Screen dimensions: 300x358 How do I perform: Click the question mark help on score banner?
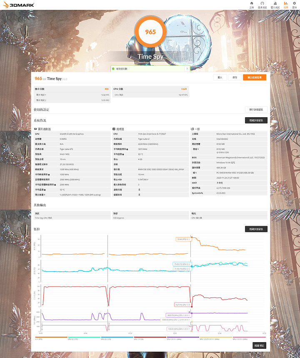coord(187,69)
